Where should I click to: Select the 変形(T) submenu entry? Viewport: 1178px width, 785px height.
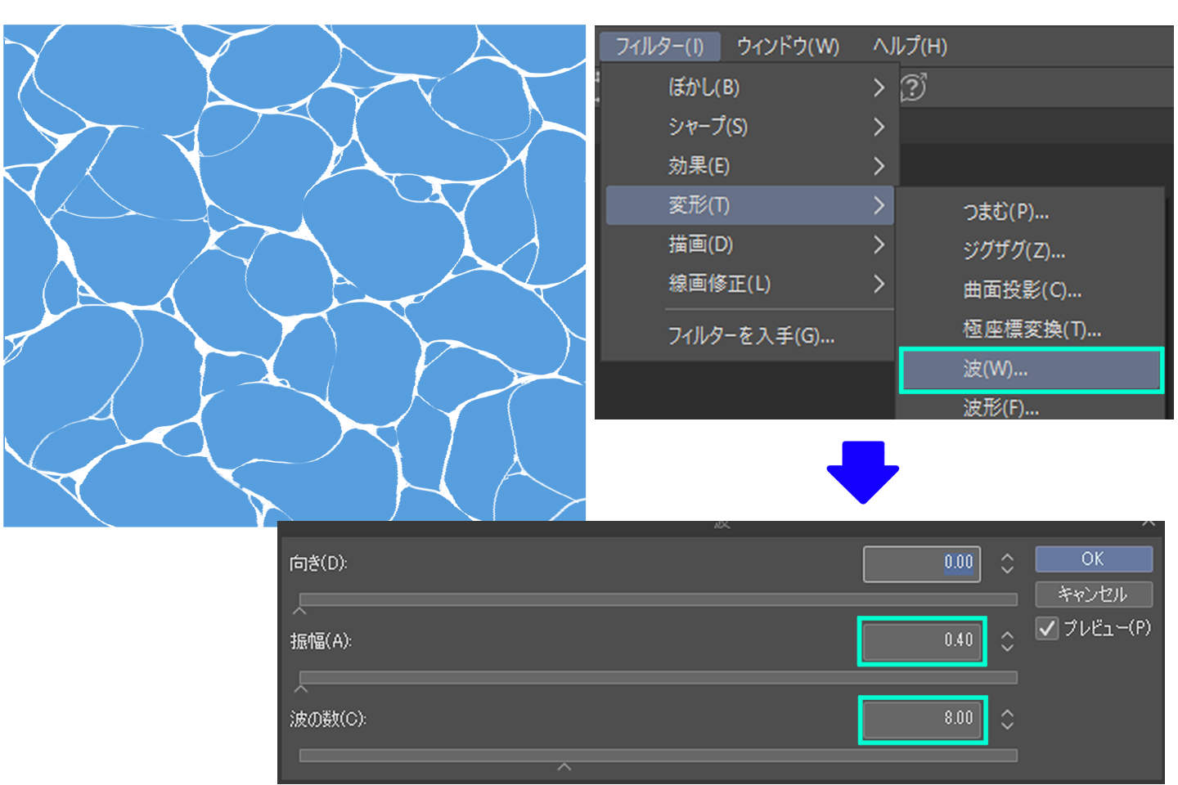click(x=698, y=205)
